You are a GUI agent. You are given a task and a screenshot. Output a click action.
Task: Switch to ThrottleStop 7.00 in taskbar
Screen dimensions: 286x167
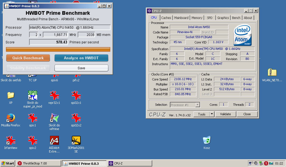point(39,163)
